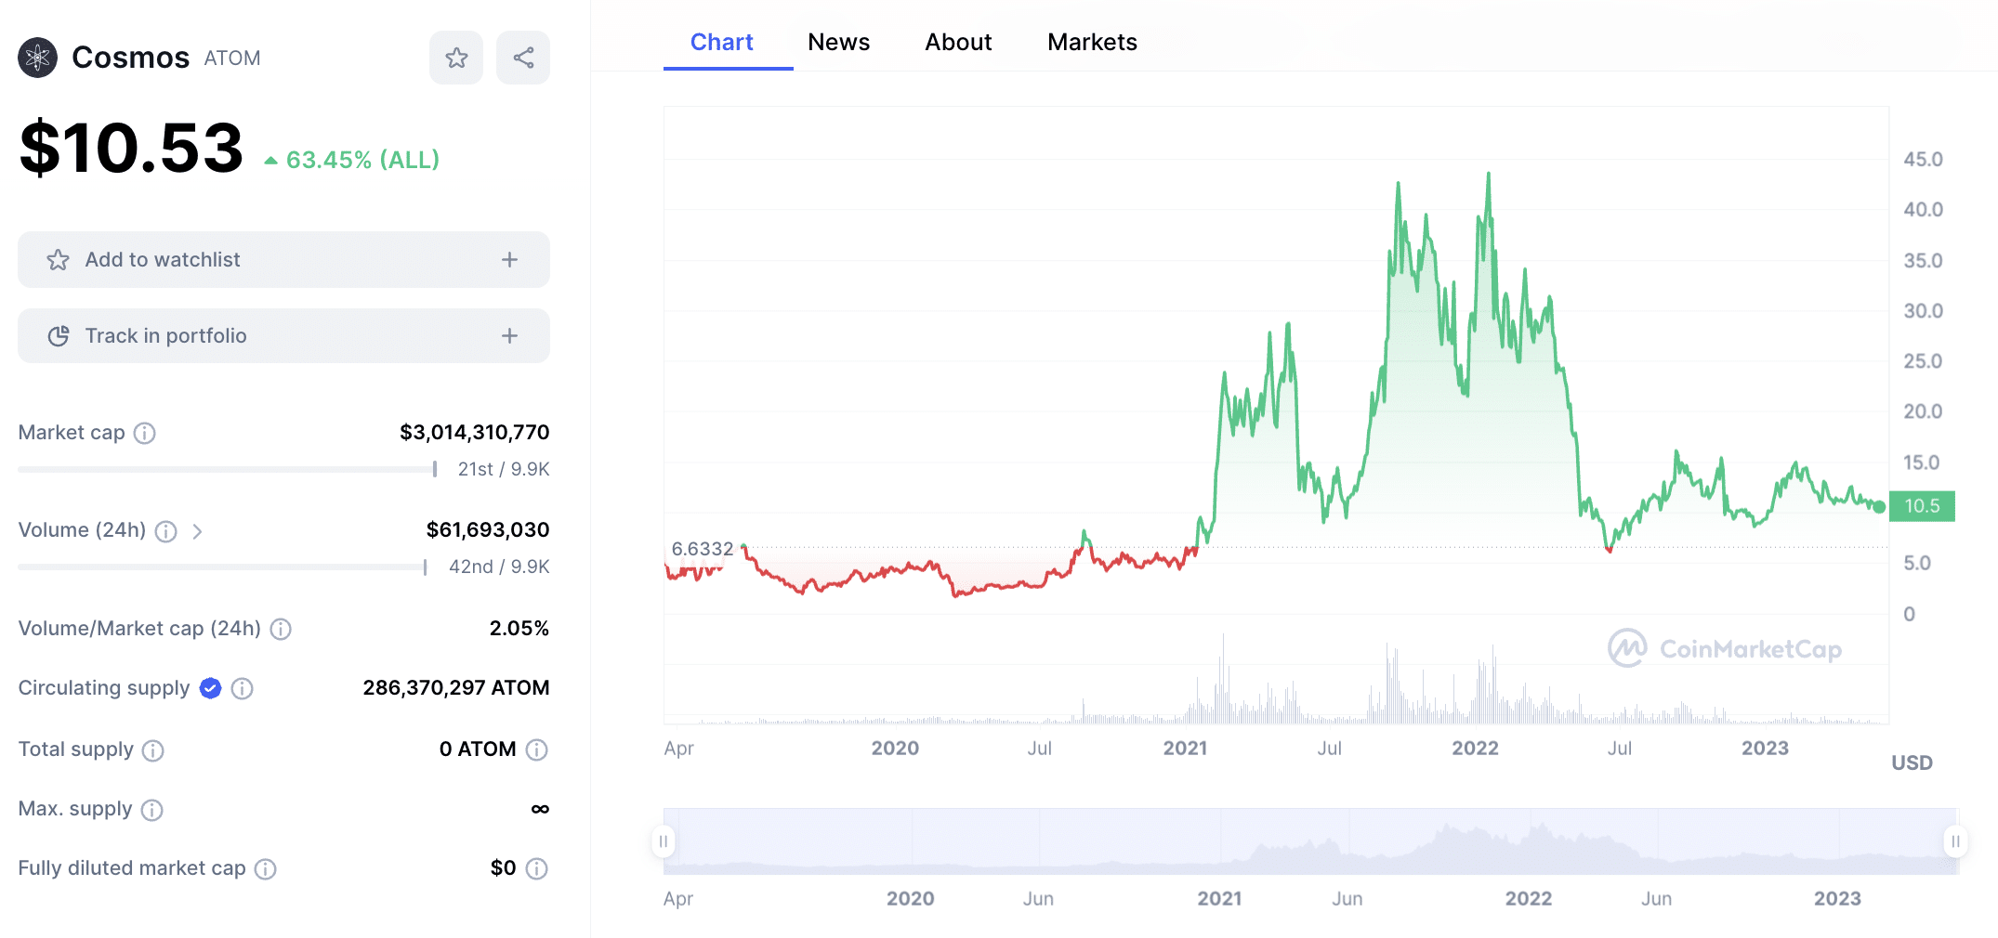Click the verified badge by Circulating supply
Viewport: 1998px width, 938px height.
point(211,688)
